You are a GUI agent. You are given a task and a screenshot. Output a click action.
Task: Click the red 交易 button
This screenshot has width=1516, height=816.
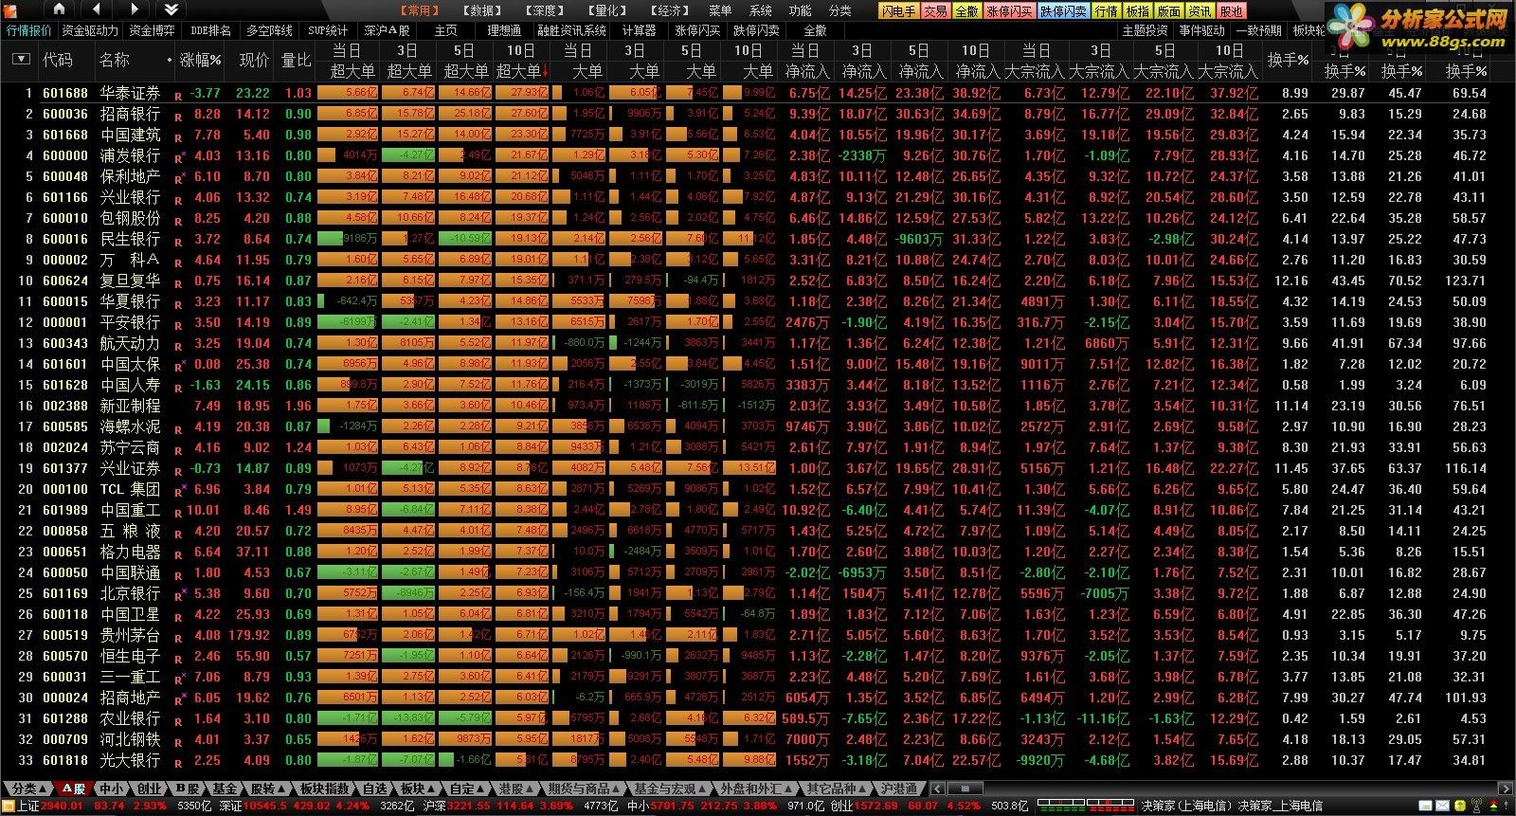pyautogui.click(x=935, y=11)
